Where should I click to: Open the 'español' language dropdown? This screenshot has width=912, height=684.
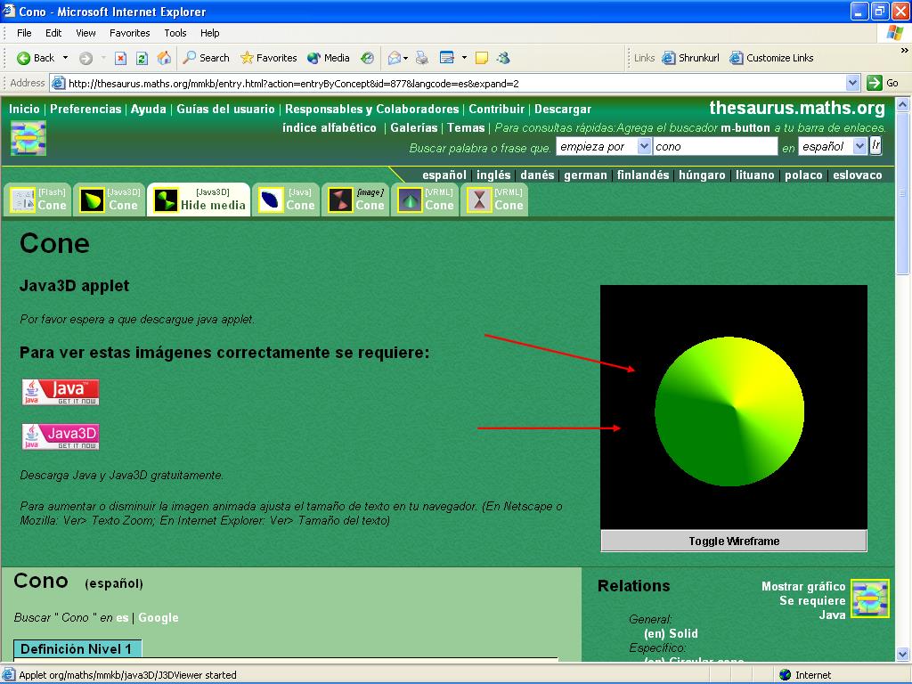point(859,146)
